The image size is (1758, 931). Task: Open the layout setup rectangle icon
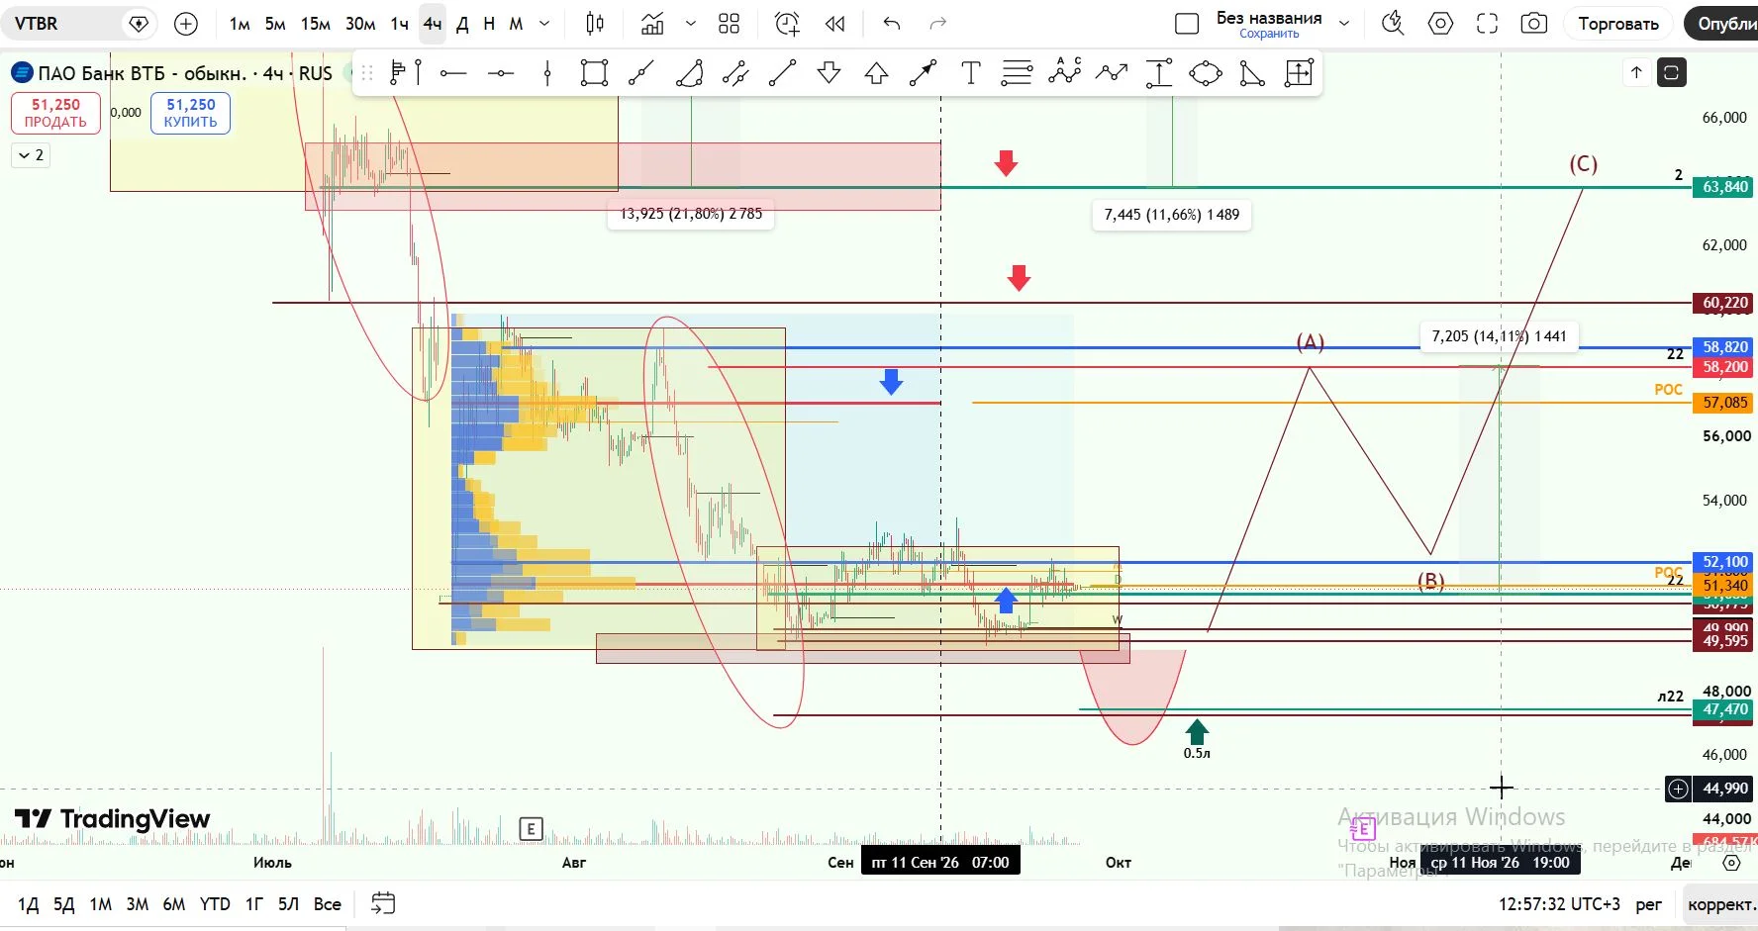(x=1187, y=24)
